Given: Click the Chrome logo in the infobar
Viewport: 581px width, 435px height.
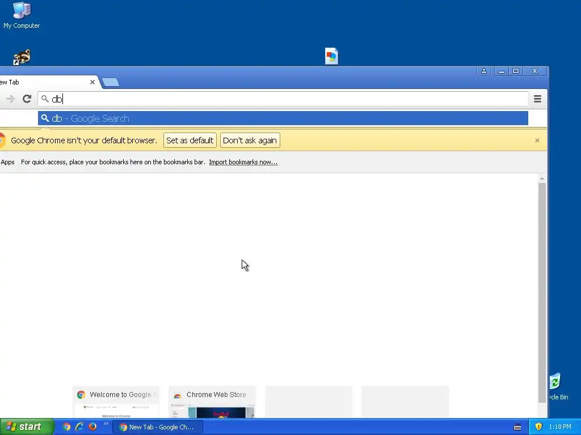Looking at the screenshot, I should pos(2,140).
